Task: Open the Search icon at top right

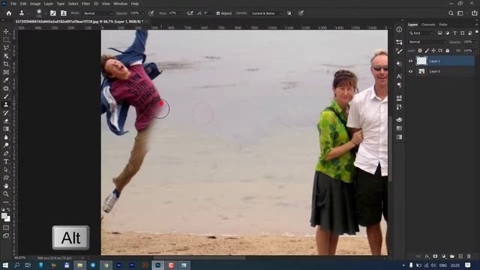Action: click(451, 13)
